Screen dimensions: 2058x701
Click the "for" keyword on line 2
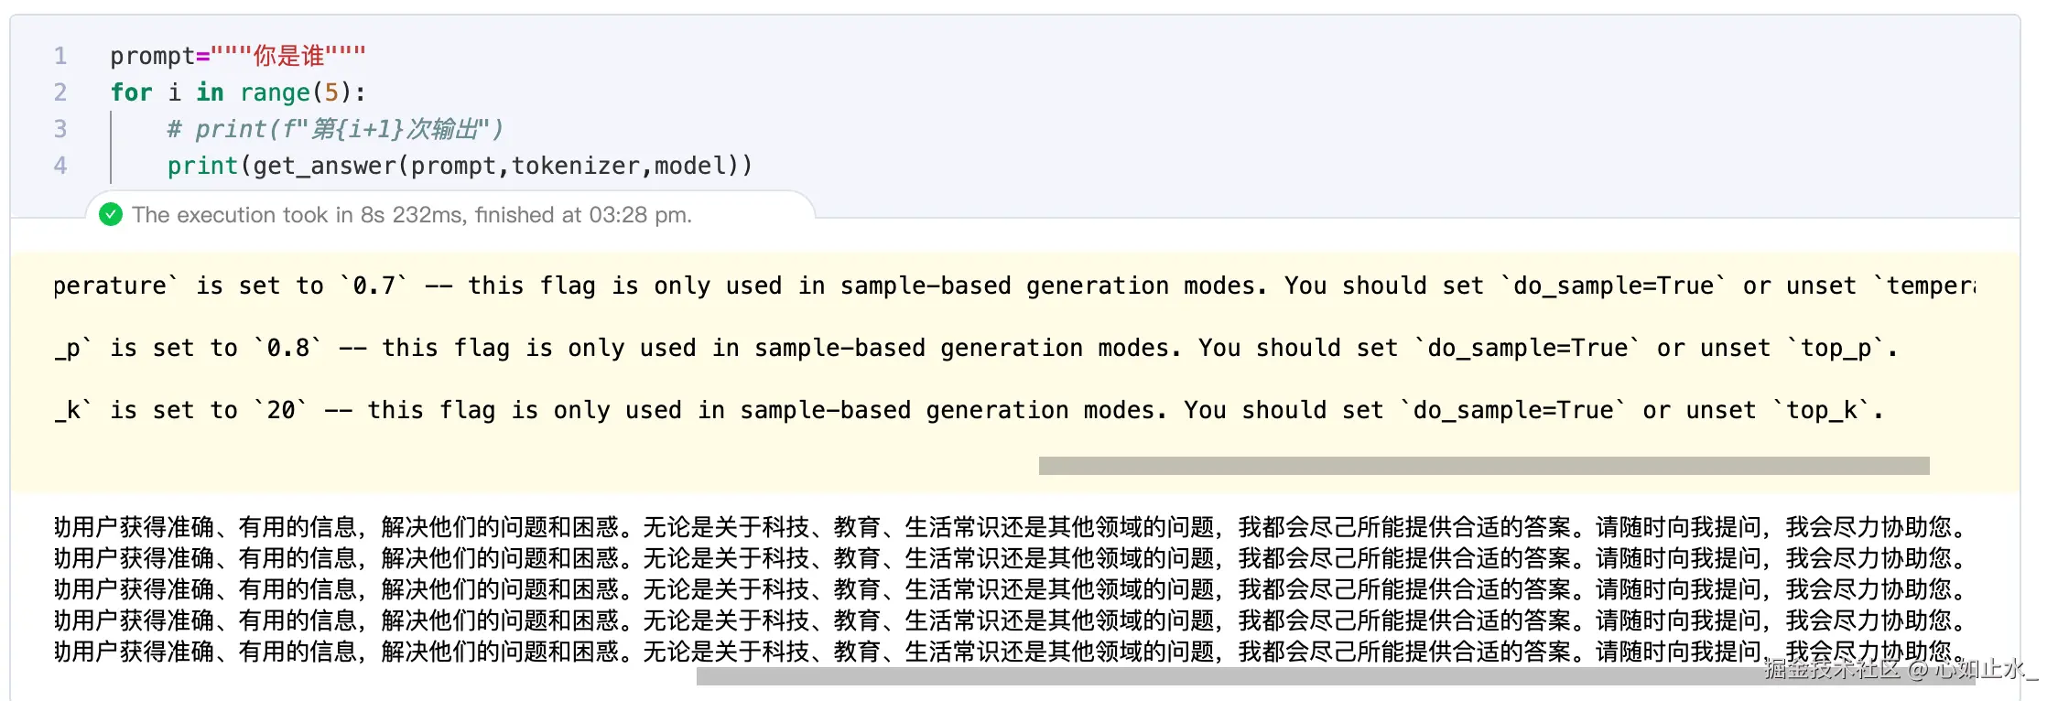pos(131,92)
